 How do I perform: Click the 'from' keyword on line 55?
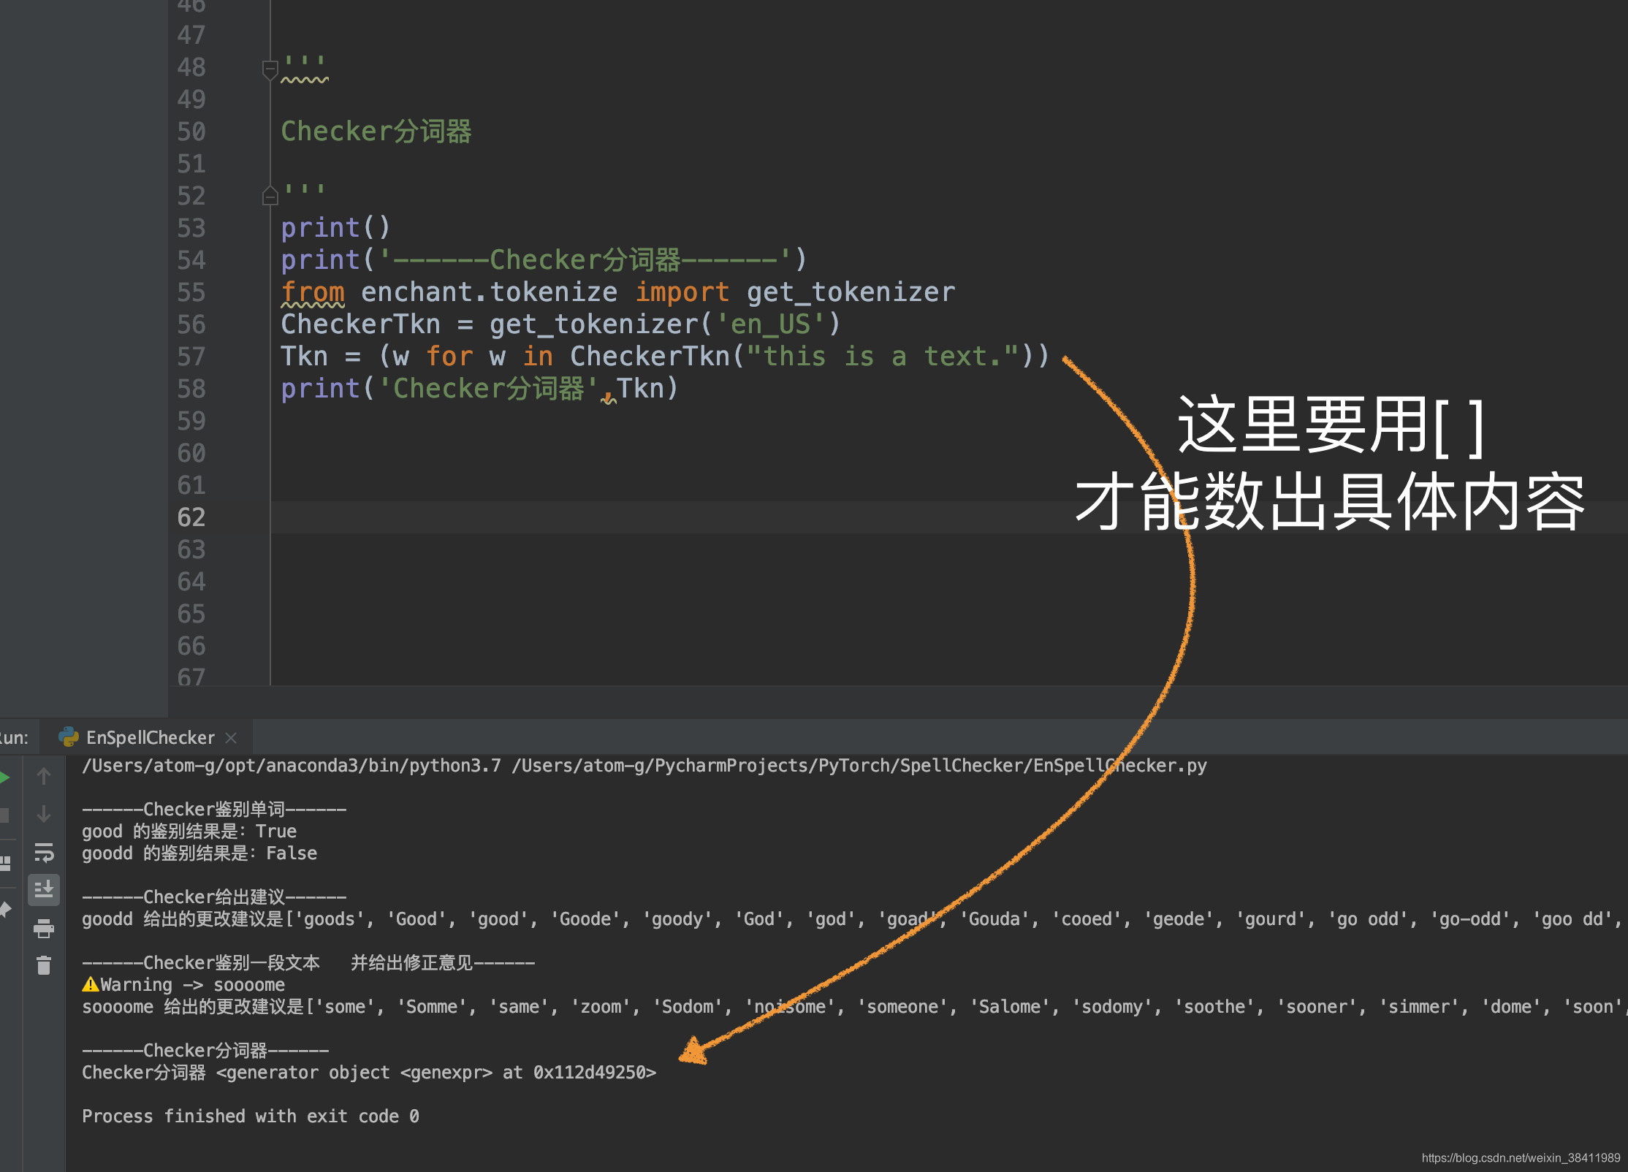(x=313, y=292)
